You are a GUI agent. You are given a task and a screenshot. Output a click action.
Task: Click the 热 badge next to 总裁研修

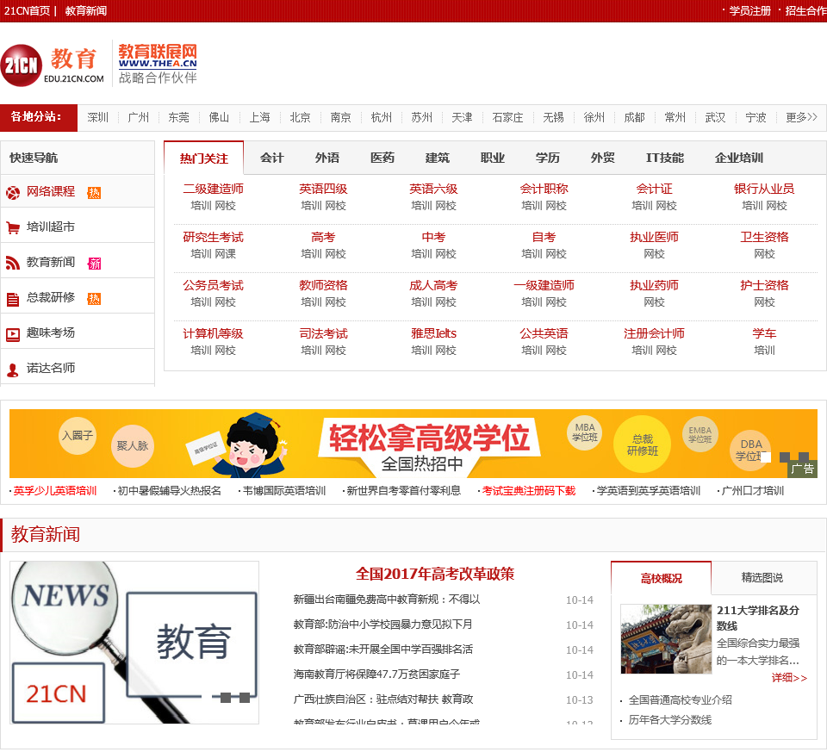(x=94, y=299)
